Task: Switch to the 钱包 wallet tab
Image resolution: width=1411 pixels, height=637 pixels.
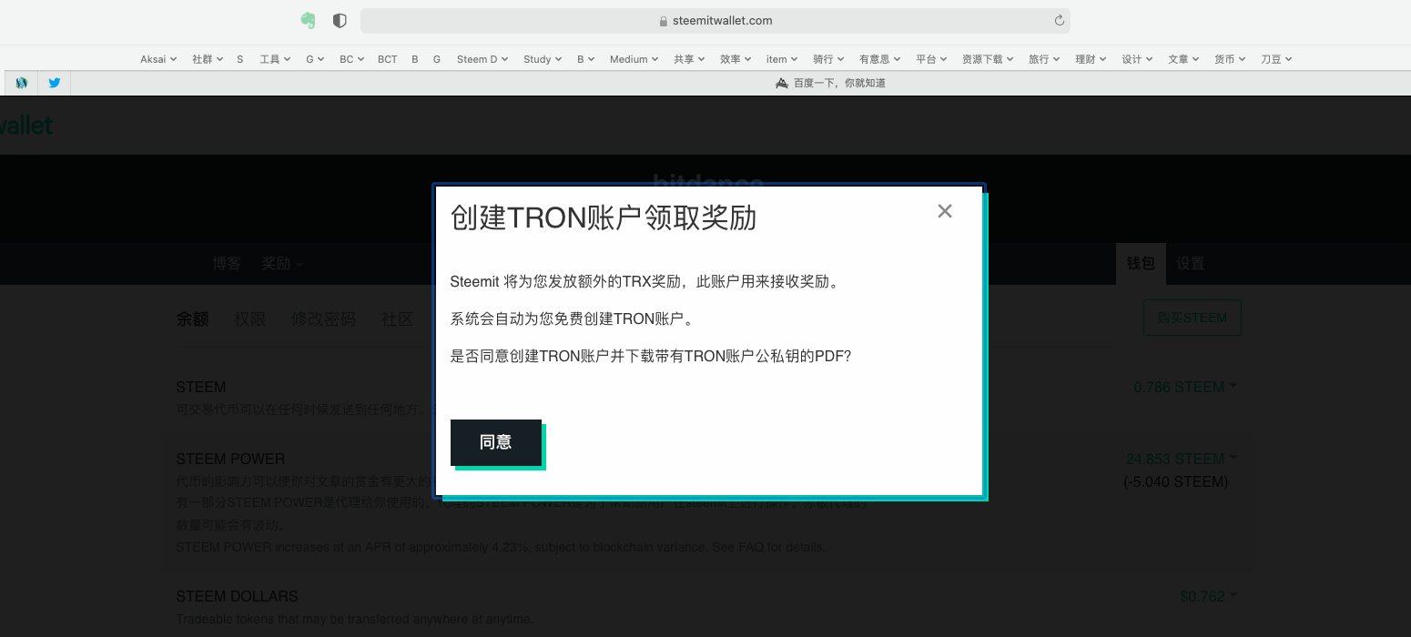Action: point(1141,263)
